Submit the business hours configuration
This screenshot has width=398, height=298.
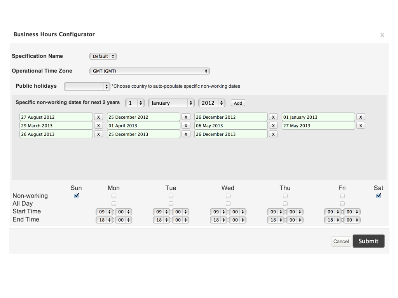click(x=368, y=241)
